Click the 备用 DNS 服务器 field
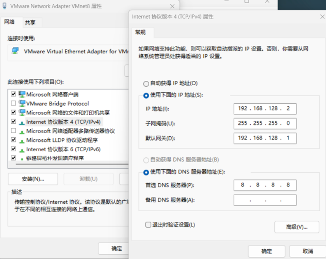Viewport: 326px width, 259px height. 265,200
